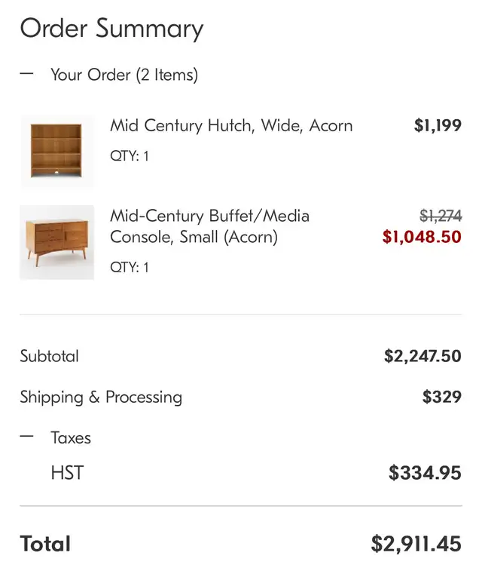Click the struck-through original price $1,274
This screenshot has height=574, width=482.
(441, 216)
